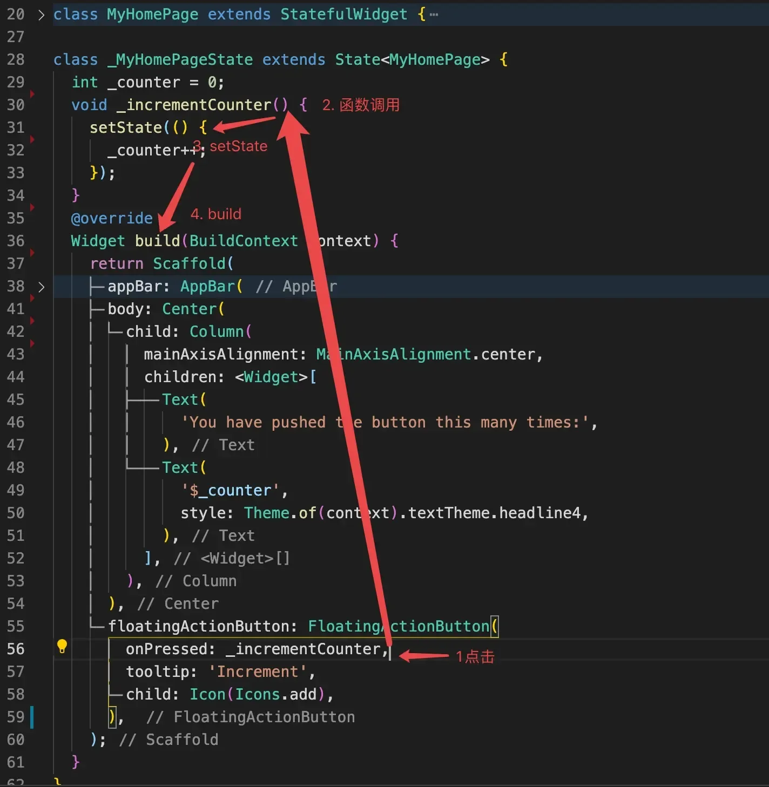Click the inline ellipsis showing folded code on line 20
The height and width of the screenshot is (787, 769).
[x=434, y=15]
